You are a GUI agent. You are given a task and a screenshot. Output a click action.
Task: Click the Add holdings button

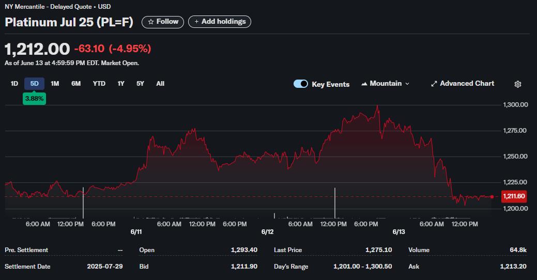pyautogui.click(x=220, y=22)
